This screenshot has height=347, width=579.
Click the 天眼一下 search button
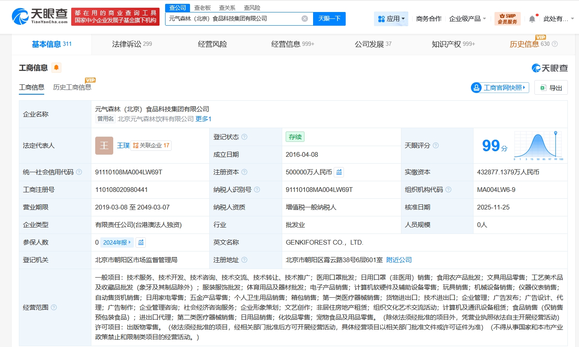(x=329, y=18)
